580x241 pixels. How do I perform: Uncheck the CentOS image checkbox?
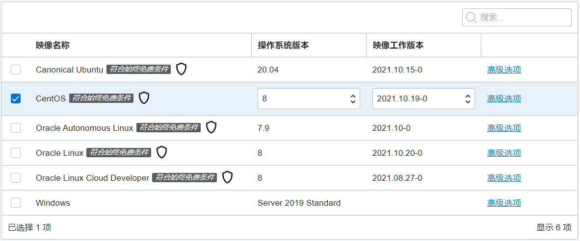(16, 98)
